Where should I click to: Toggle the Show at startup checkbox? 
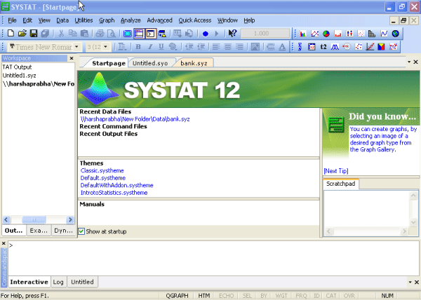81,231
